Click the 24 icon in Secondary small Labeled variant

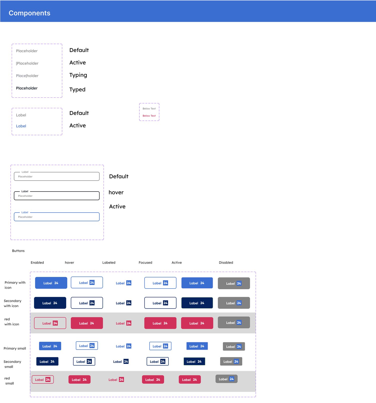coord(126,361)
